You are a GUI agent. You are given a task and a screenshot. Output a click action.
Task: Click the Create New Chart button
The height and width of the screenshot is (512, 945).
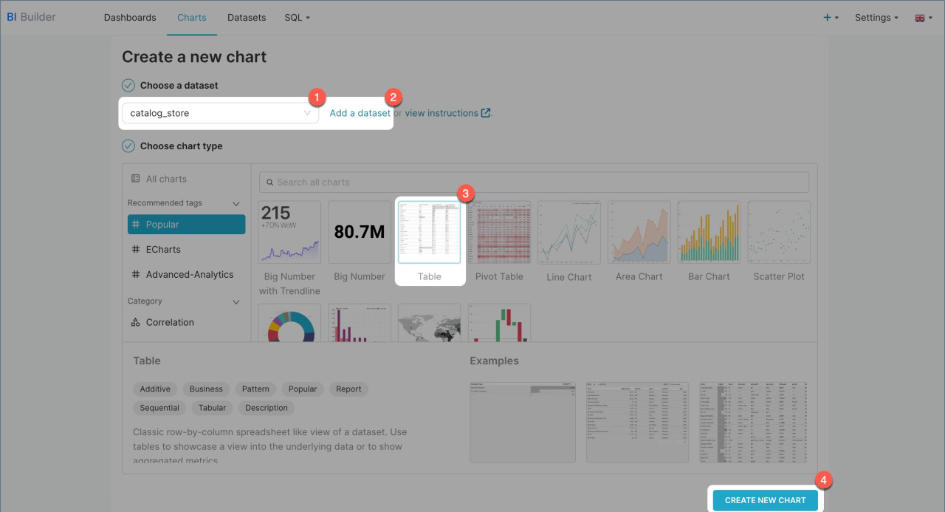pyautogui.click(x=765, y=500)
